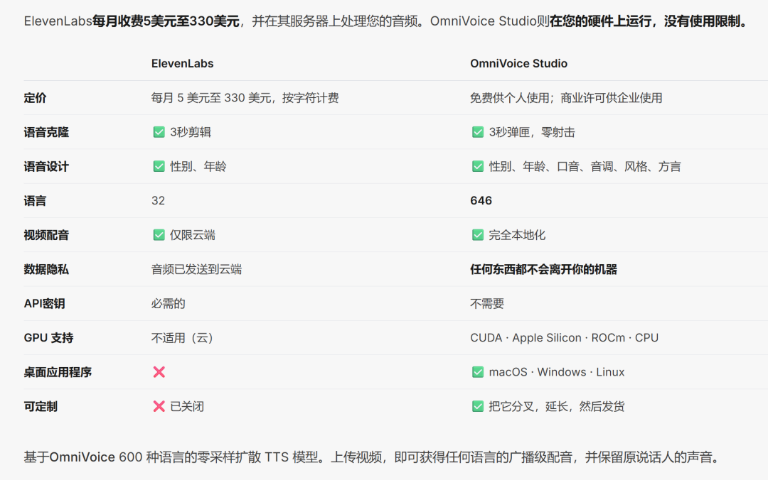Click cell 必需的 in API密钥 row
This screenshot has width=768, height=480.
click(x=168, y=303)
